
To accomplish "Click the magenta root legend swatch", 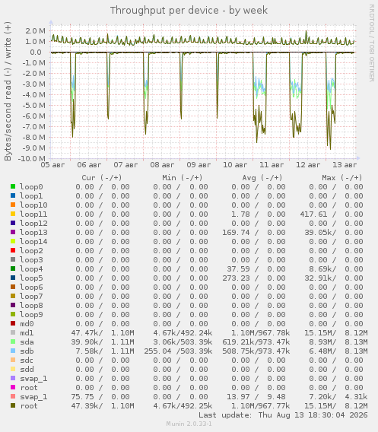I will 13,387.
